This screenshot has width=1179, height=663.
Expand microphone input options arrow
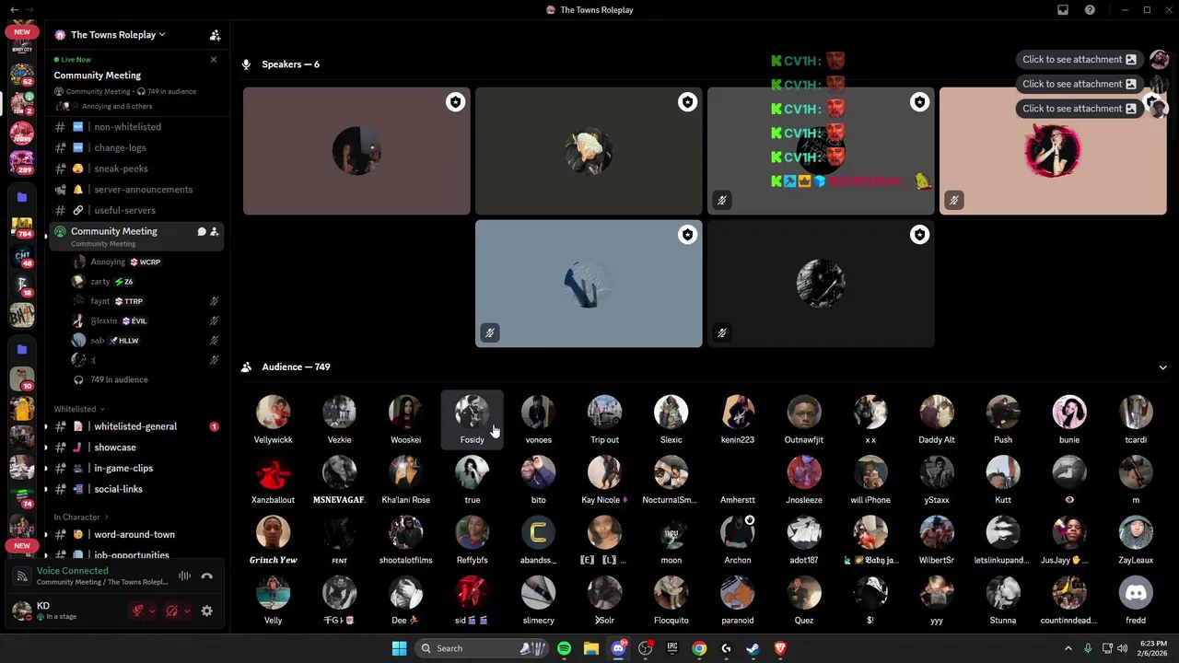pos(152,611)
